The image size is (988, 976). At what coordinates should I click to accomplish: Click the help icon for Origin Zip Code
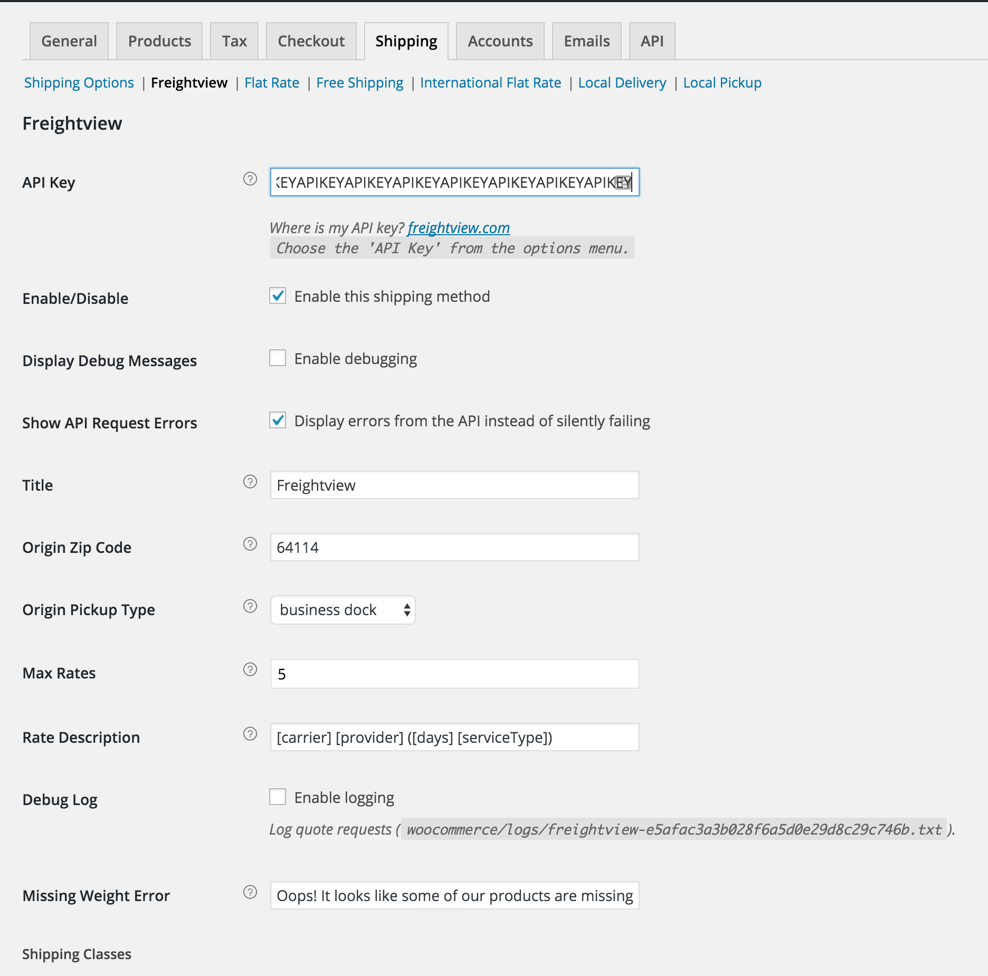tap(250, 544)
